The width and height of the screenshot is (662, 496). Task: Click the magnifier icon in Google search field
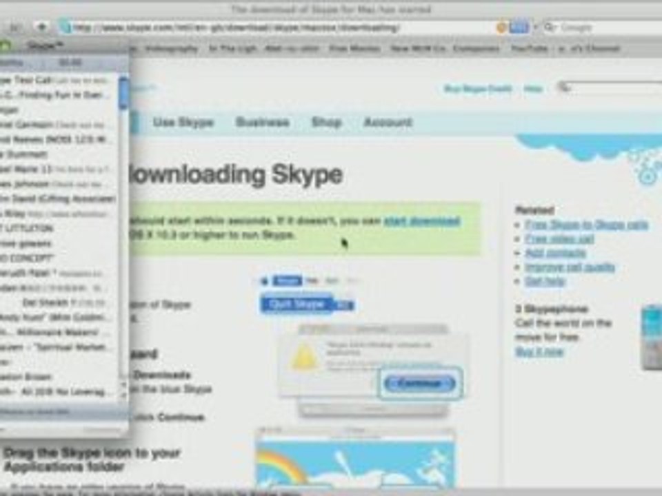coord(549,28)
